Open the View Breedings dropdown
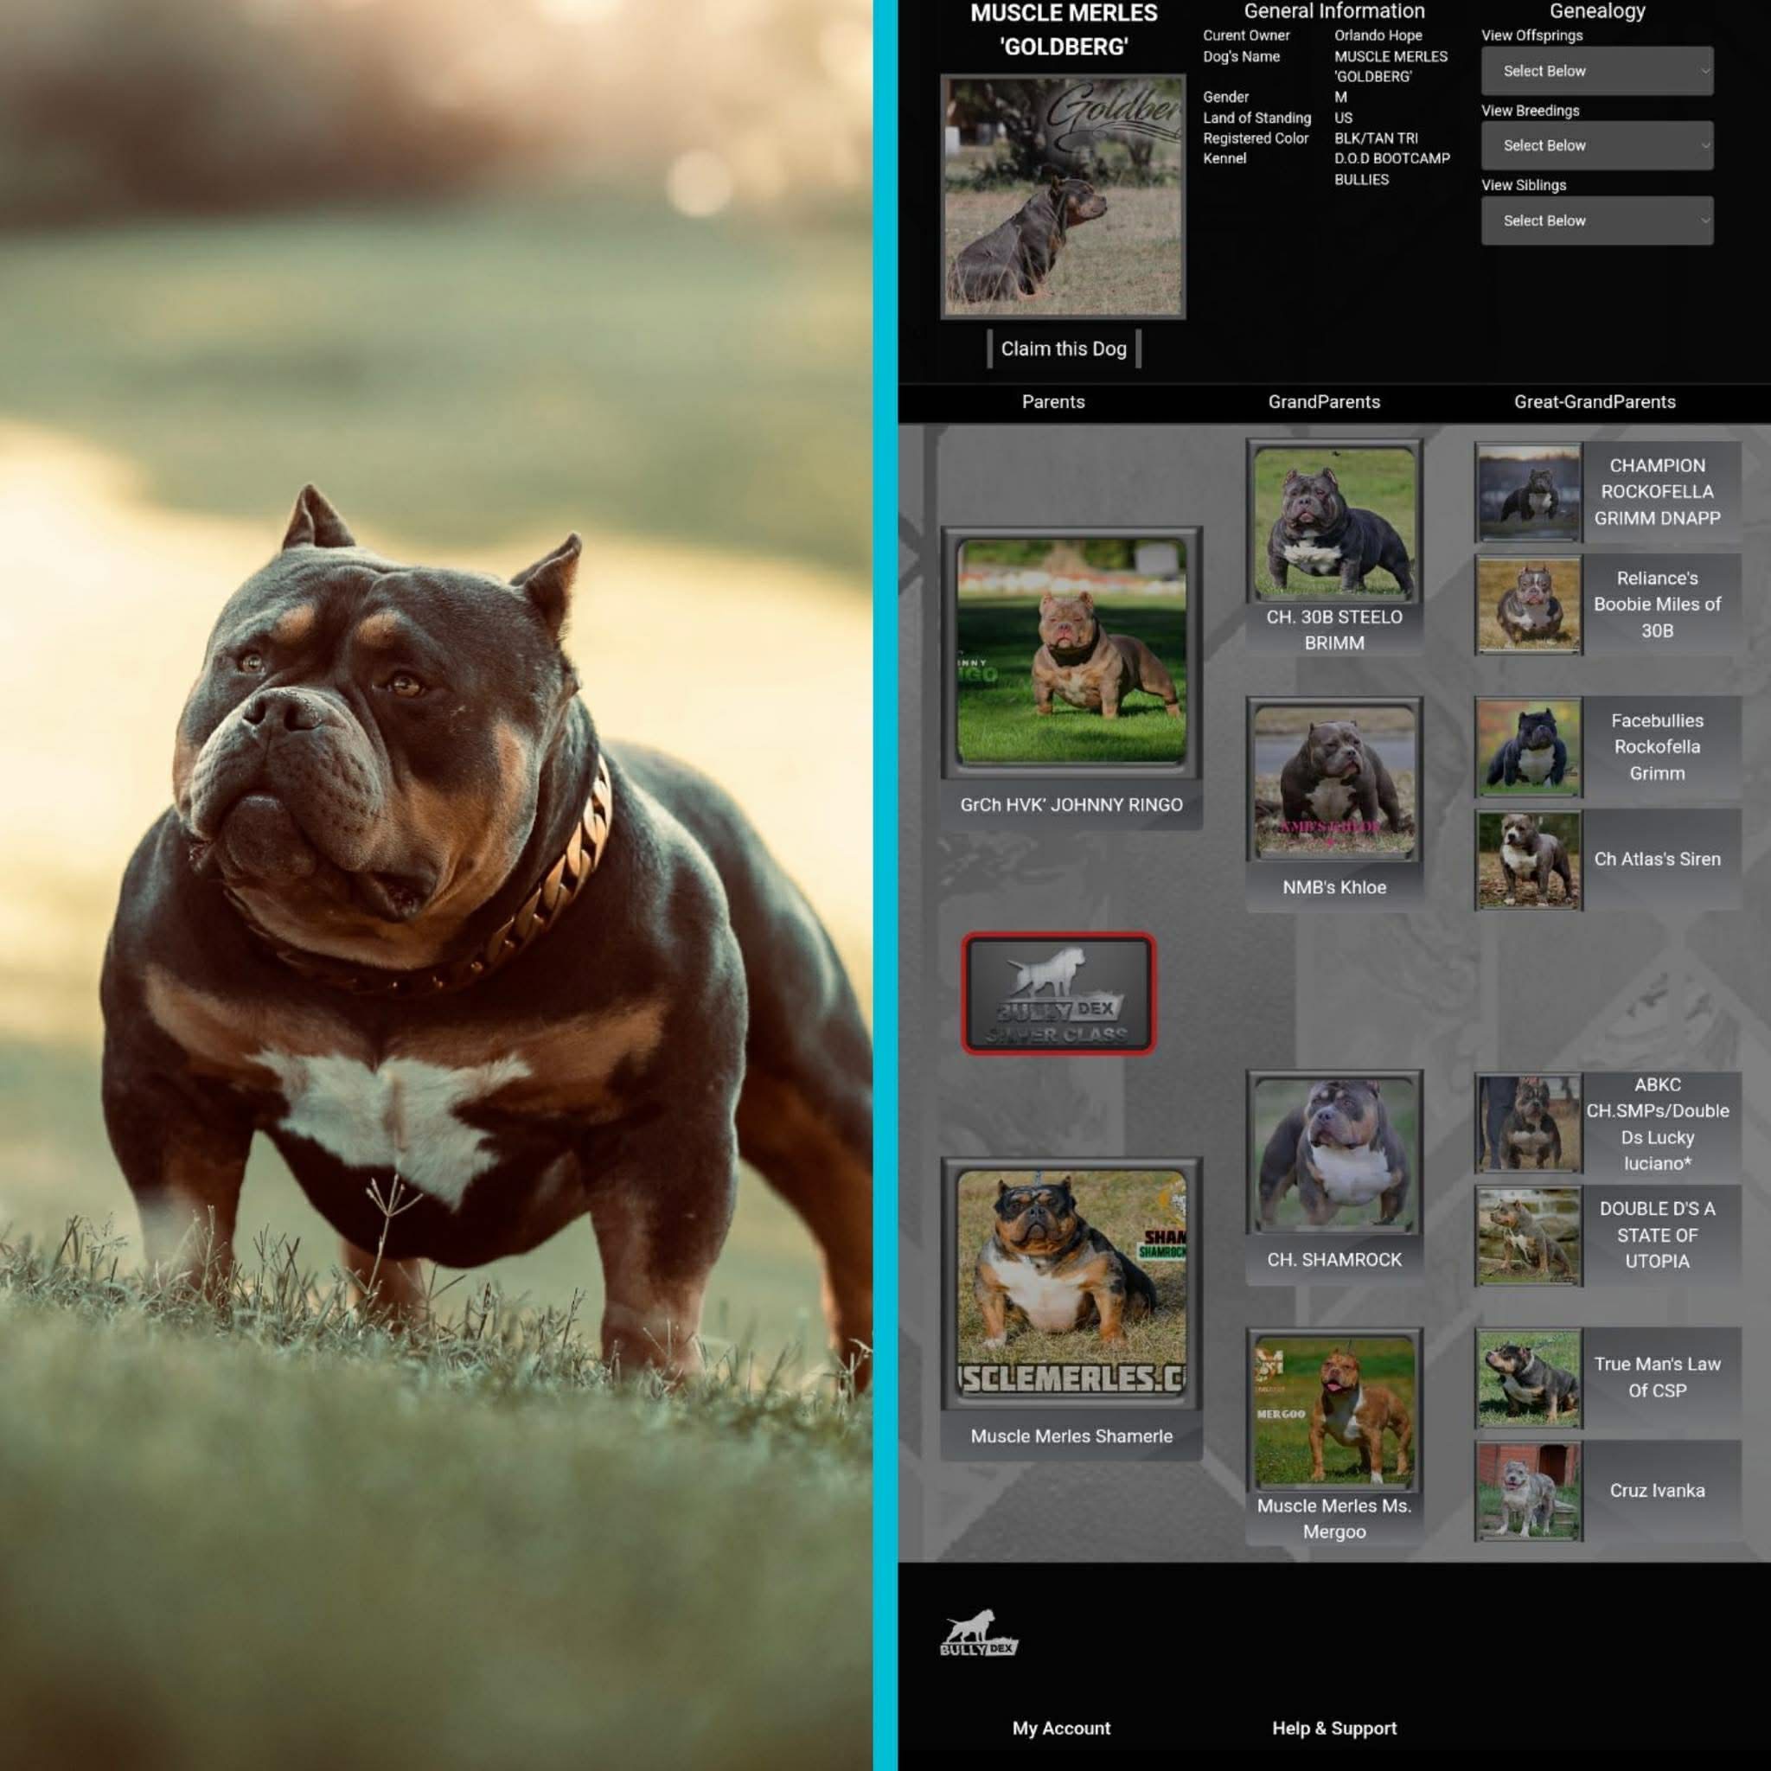Viewport: 1771px width, 1771px height. click(1597, 144)
